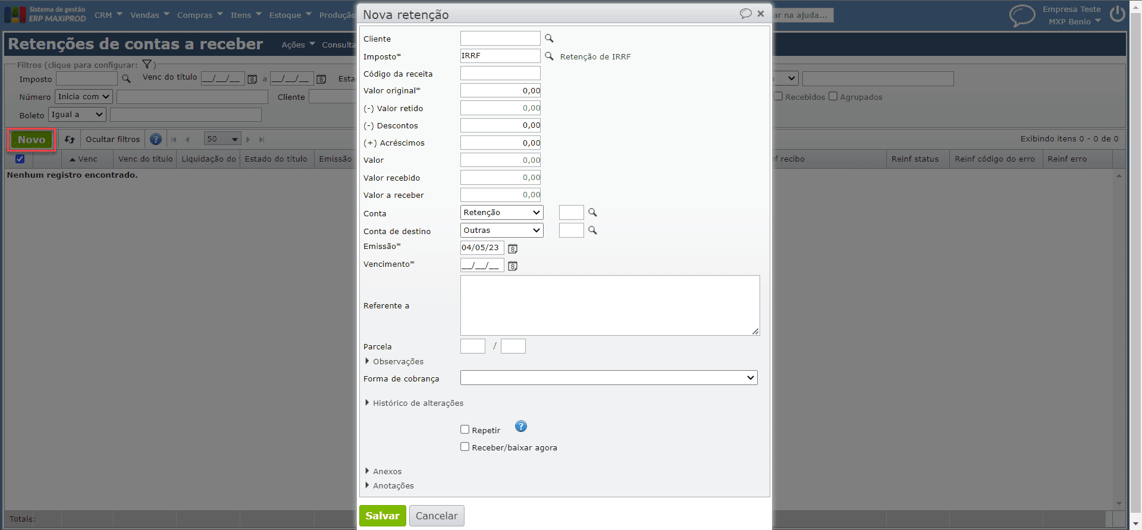
Task: Open the Boleto 'Igual a' filter dropdown
Action: tap(77, 115)
